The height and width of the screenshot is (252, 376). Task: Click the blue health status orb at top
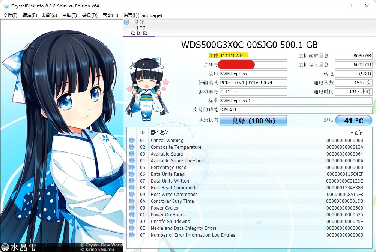126,22
